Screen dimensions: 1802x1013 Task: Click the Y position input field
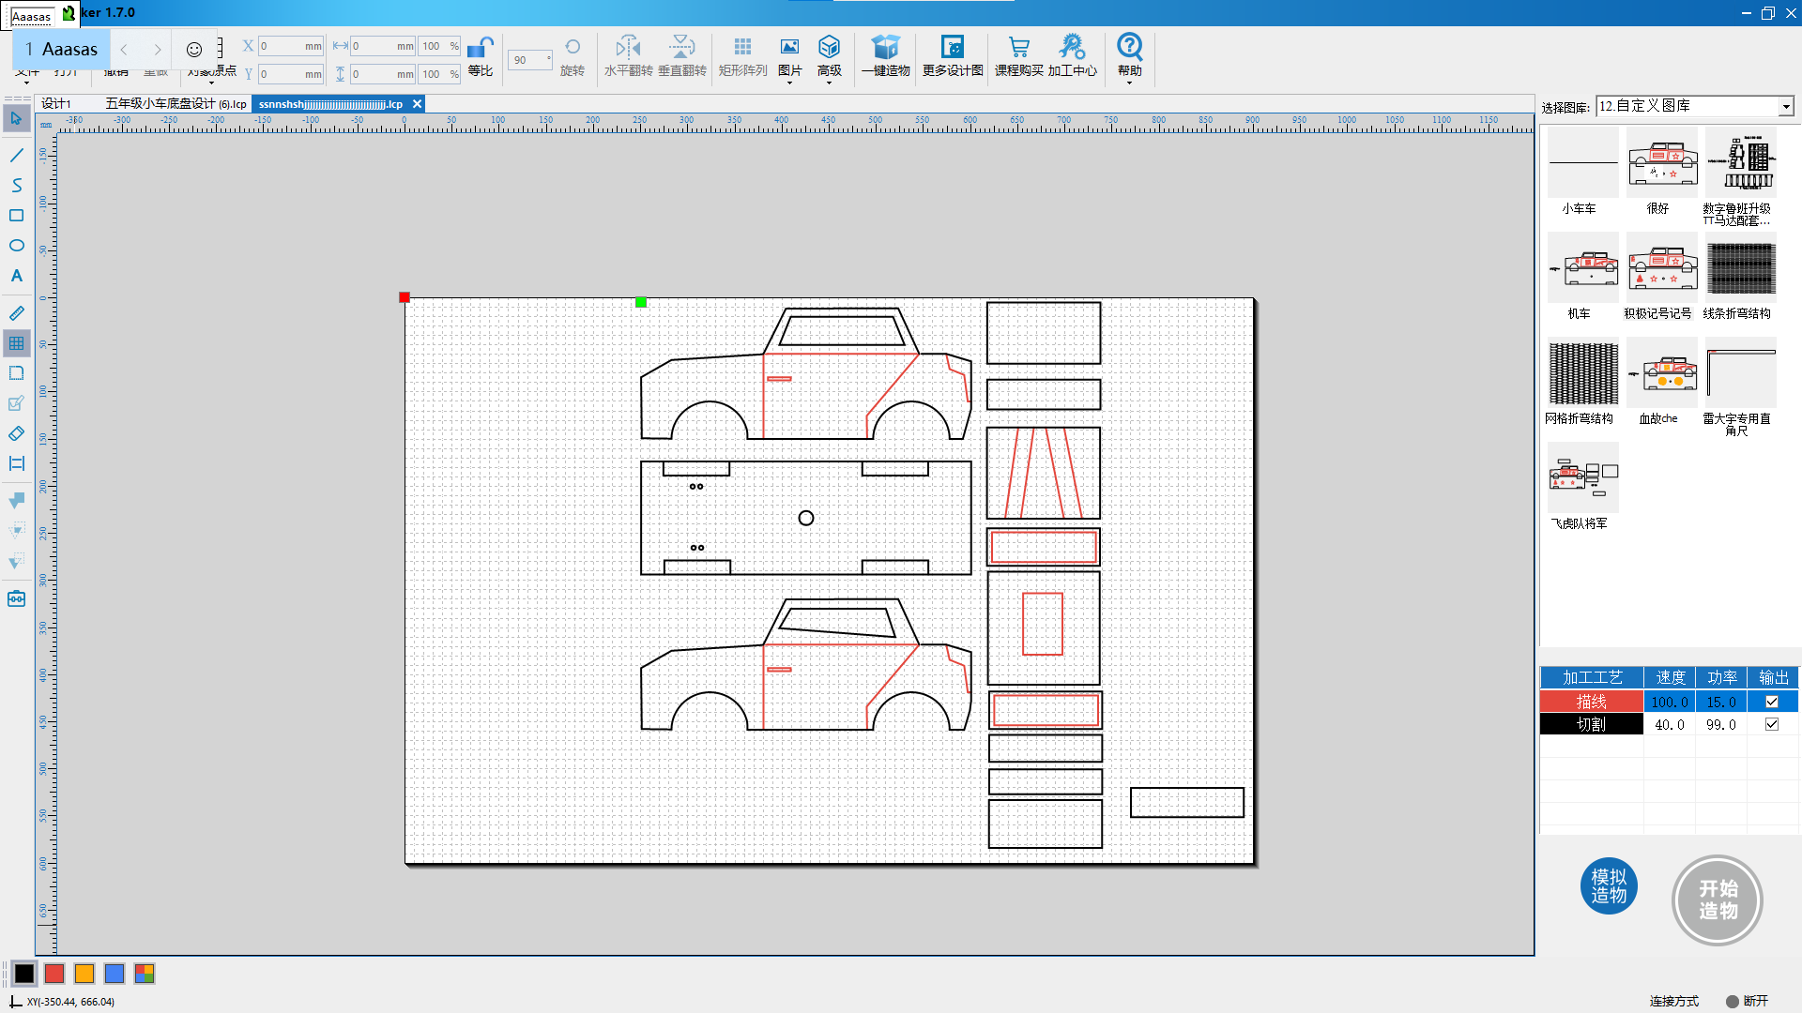click(x=290, y=74)
